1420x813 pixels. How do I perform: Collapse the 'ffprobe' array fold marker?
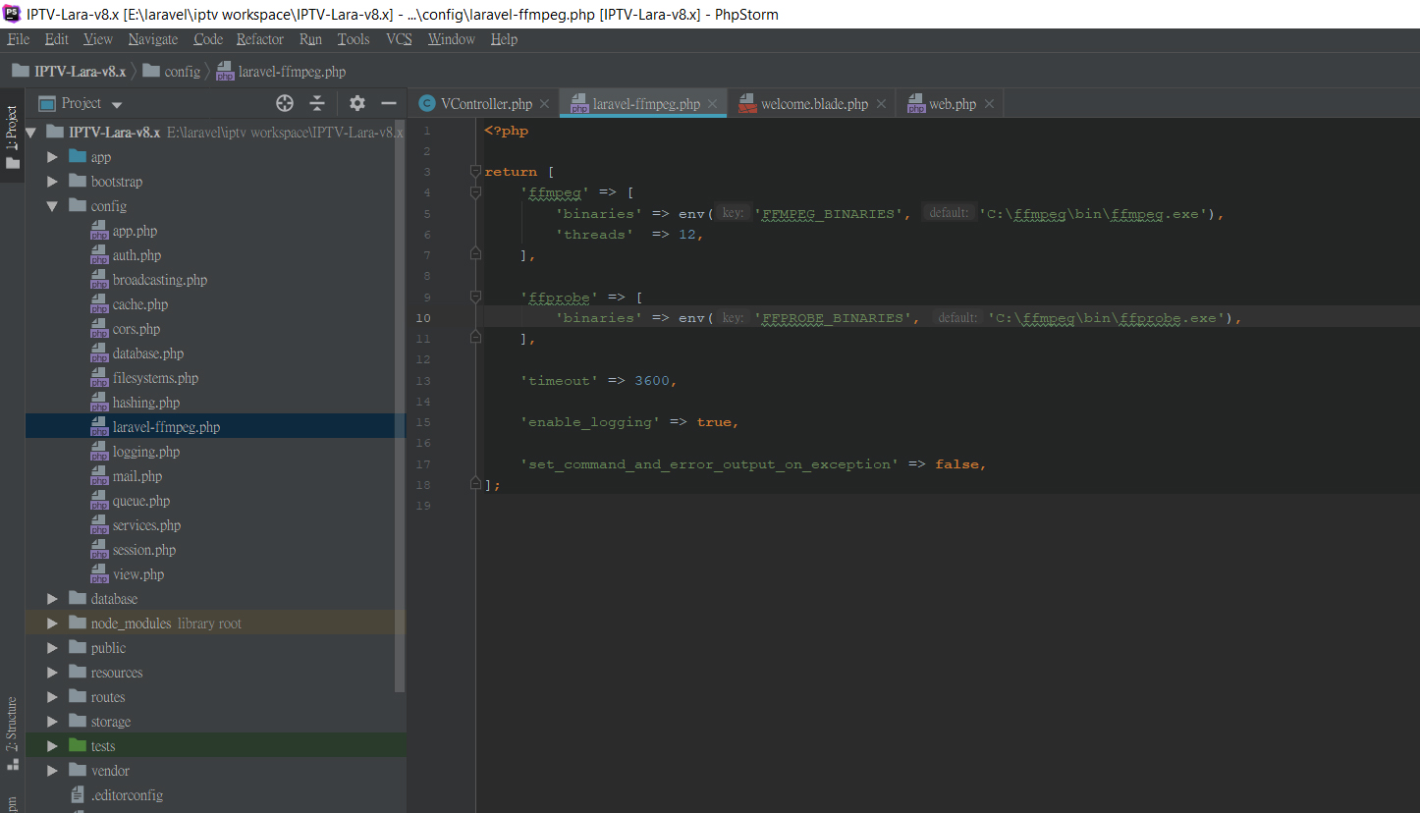[475, 297]
